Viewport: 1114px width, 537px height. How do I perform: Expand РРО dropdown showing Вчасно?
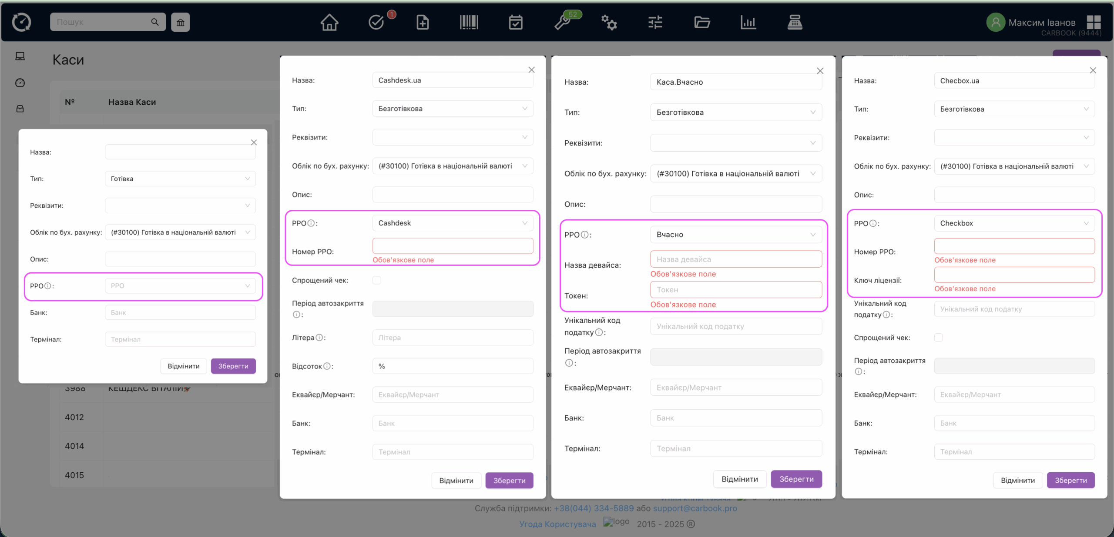735,235
